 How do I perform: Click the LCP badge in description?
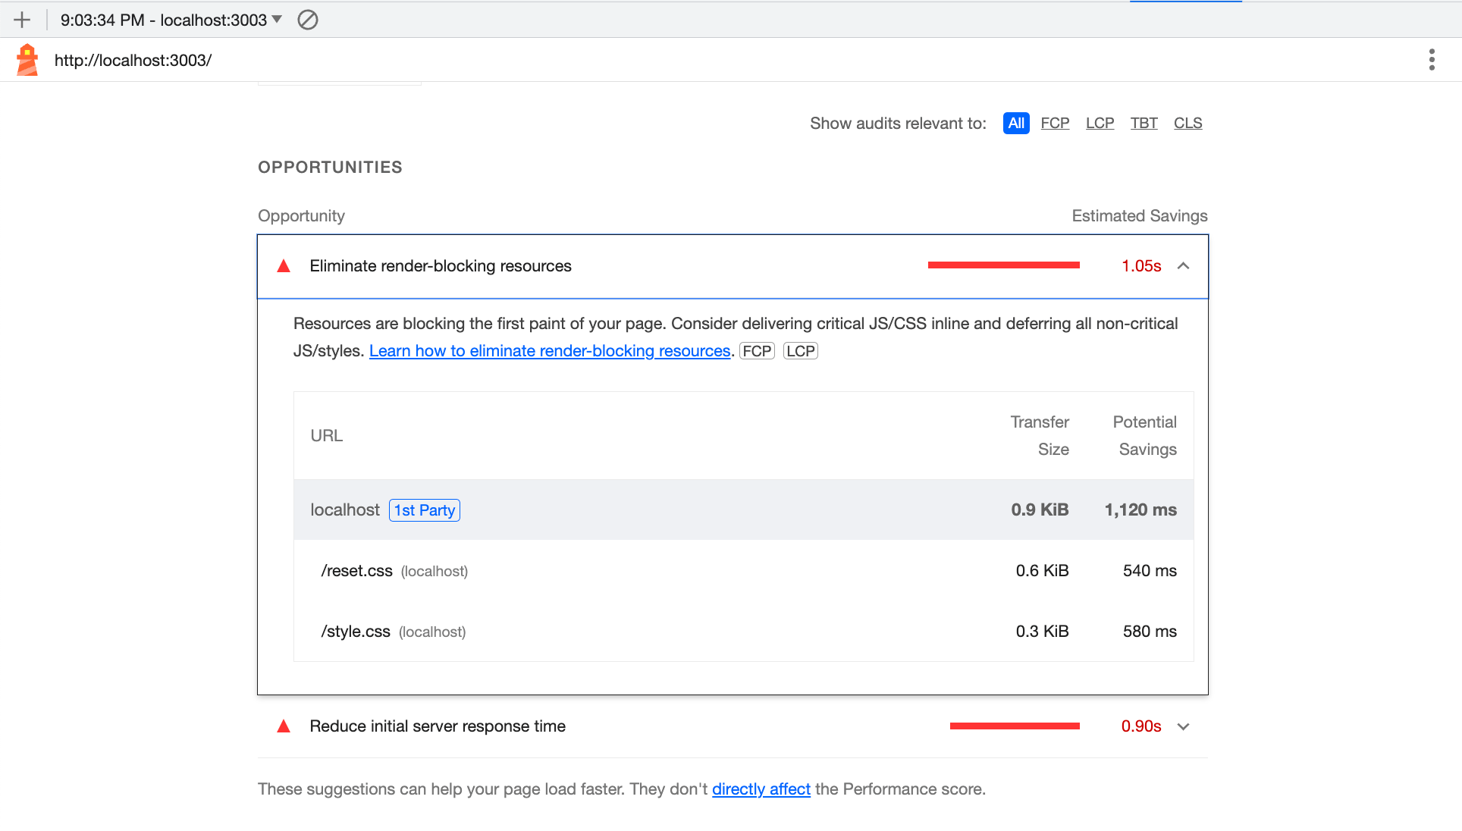point(800,351)
